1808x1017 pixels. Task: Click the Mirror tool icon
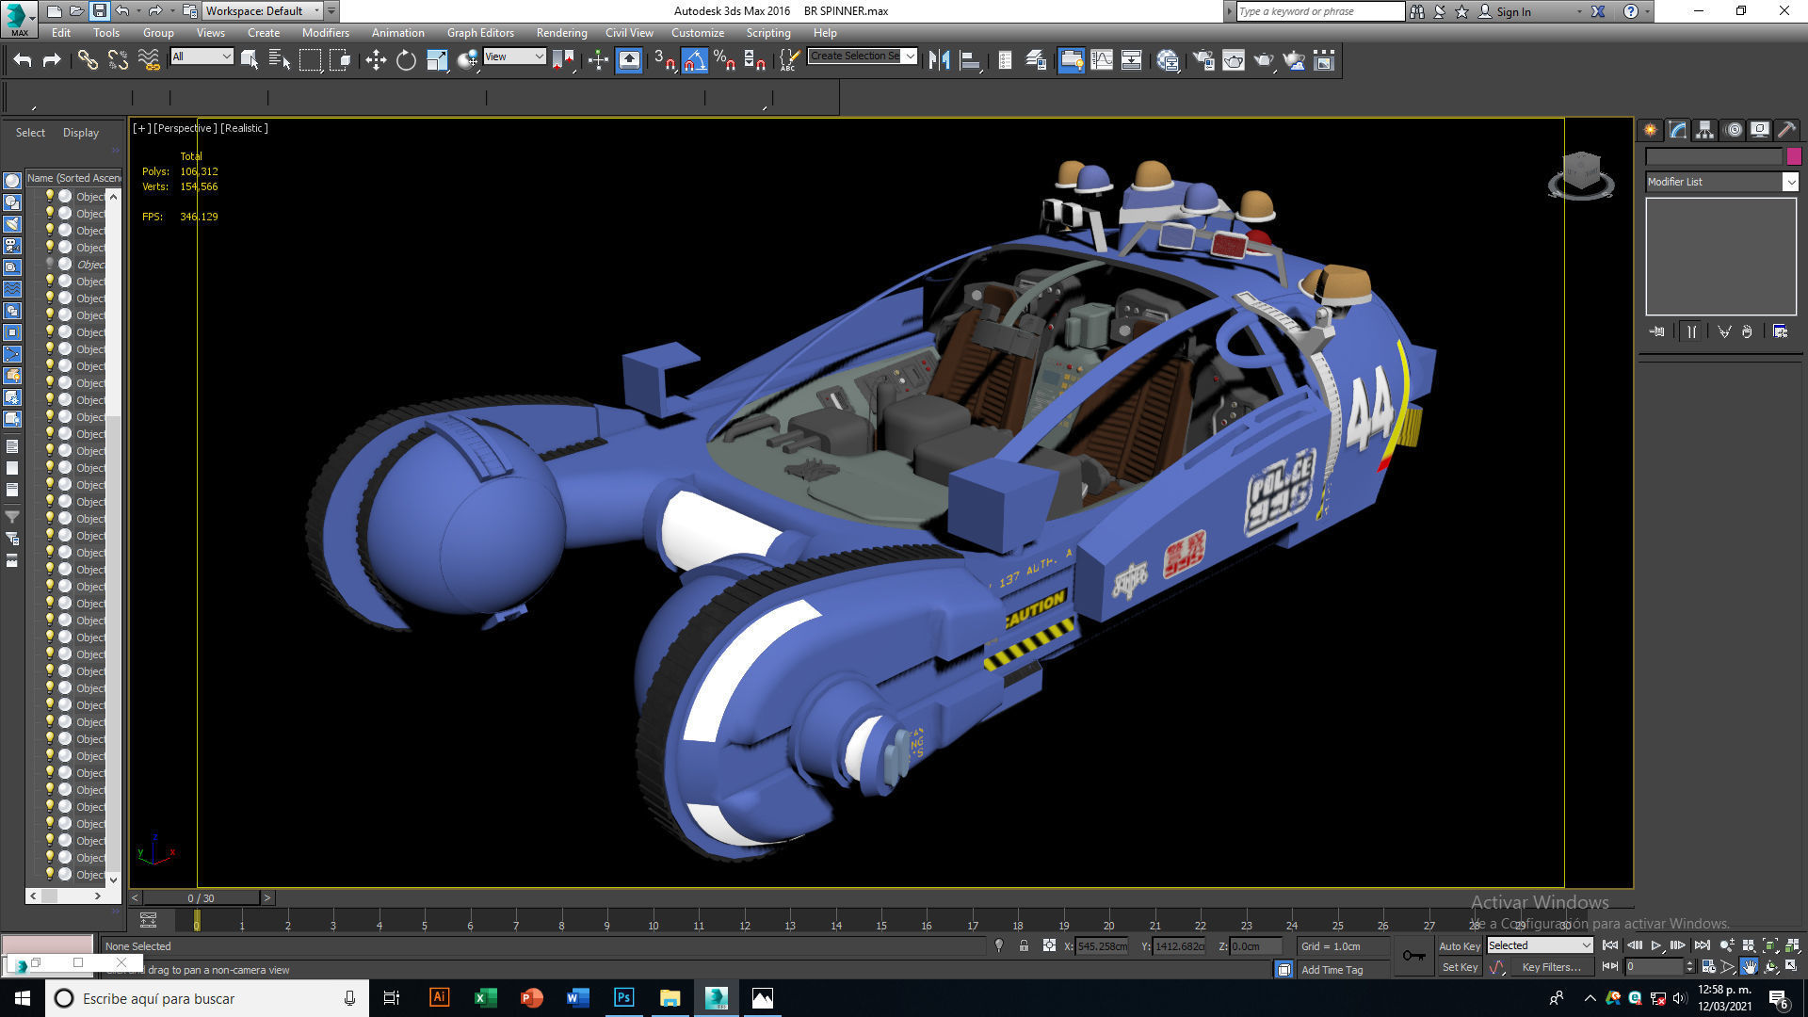939,60
